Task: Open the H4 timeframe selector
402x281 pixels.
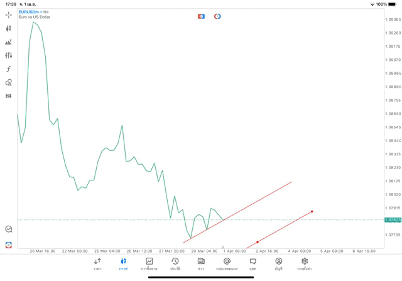Action: (9, 96)
